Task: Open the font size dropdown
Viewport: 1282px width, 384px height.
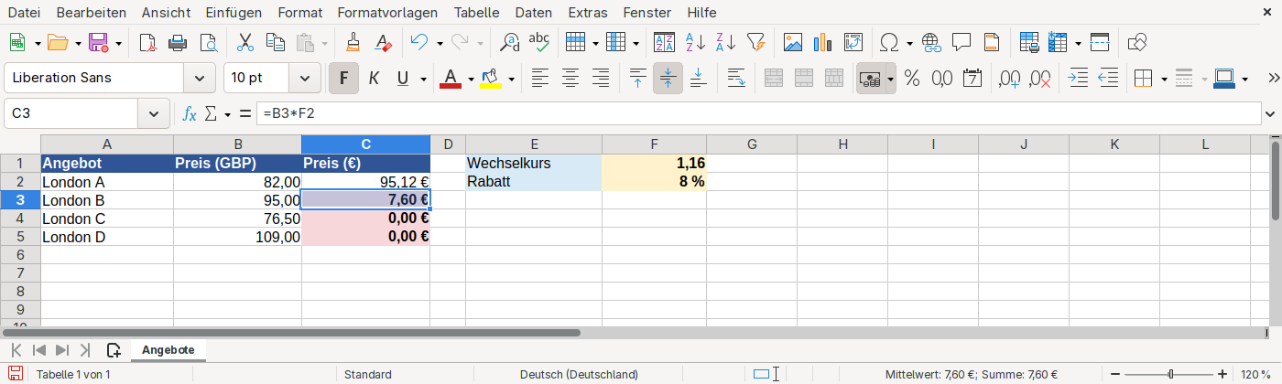Action: (x=304, y=79)
